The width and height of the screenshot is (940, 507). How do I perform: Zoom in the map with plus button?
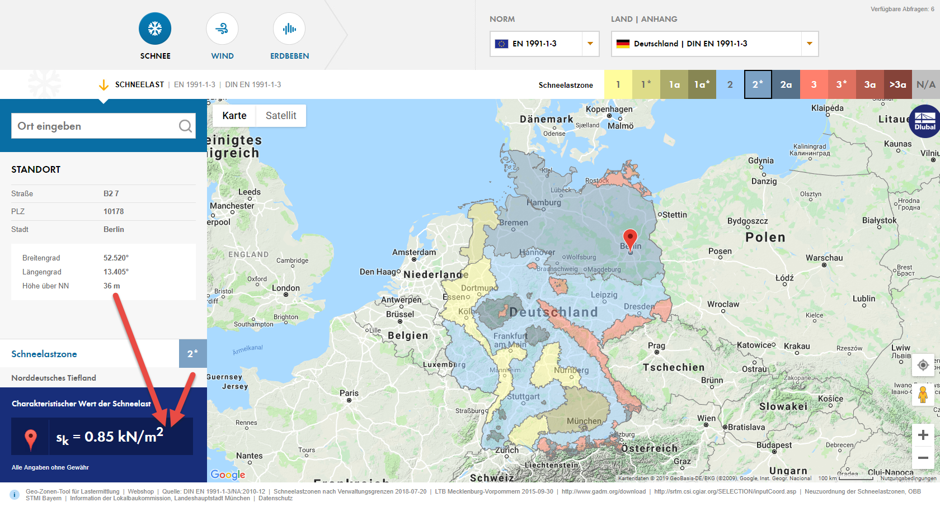(x=923, y=435)
